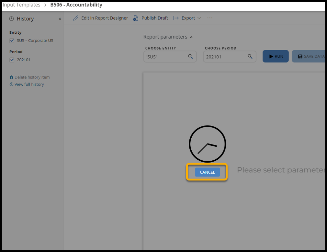
Task: Collapse the Report parameters section
Action: pos(191,37)
